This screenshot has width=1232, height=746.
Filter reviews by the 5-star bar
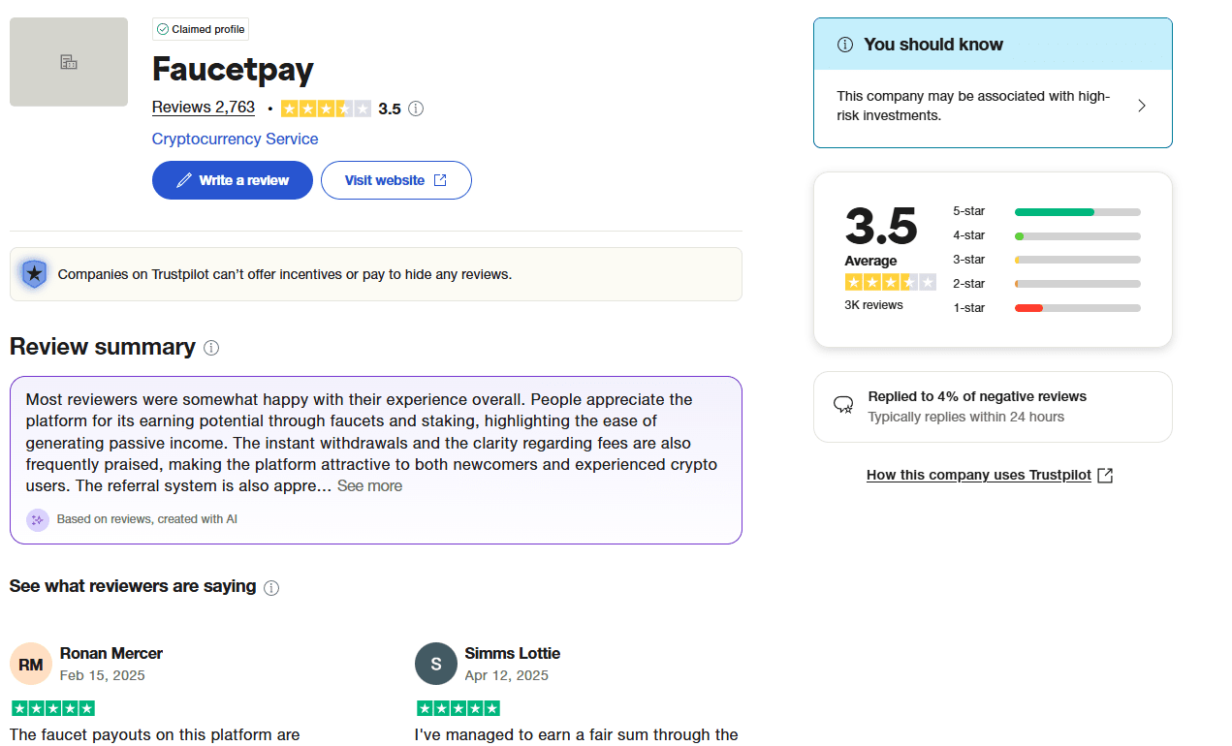(1078, 211)
